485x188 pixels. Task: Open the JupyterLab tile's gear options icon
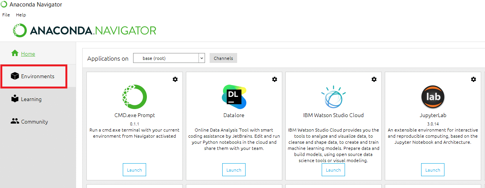pyautogui.click(x=474, y=79)
